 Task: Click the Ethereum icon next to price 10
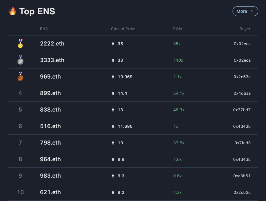(113, 143)
